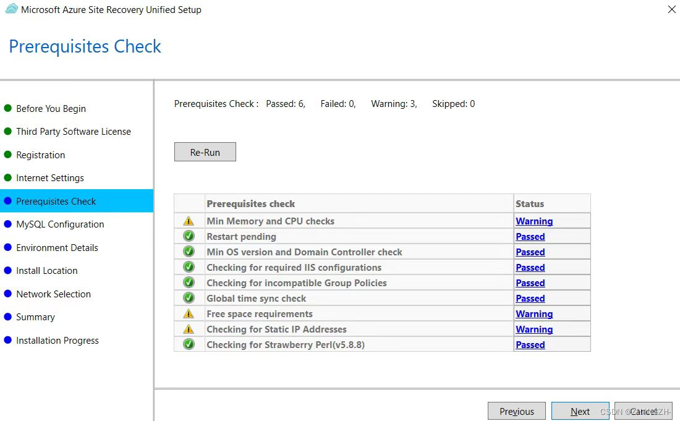Select the Min Memory and CPU checks text
The image size is (680, 421).
[x=271, y=221]
